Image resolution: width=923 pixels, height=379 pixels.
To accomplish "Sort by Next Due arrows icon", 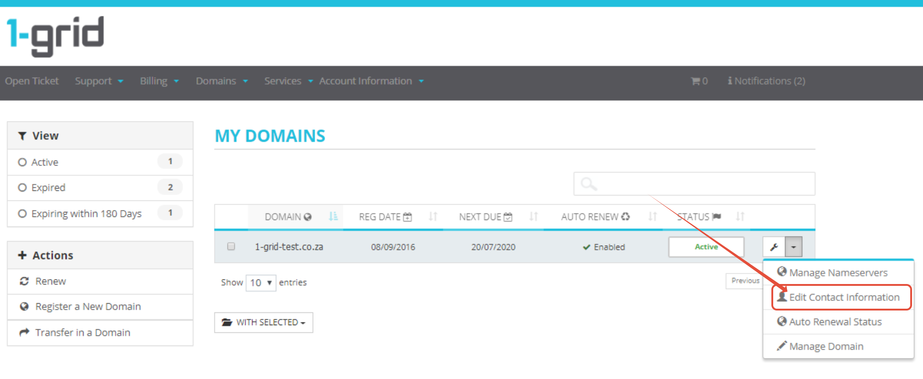I will [533, 216].
